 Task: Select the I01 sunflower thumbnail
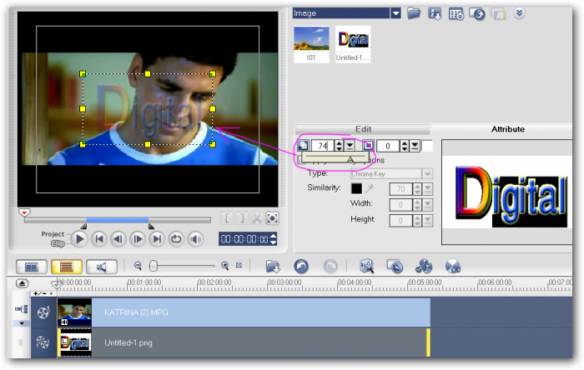pos(311,44)
